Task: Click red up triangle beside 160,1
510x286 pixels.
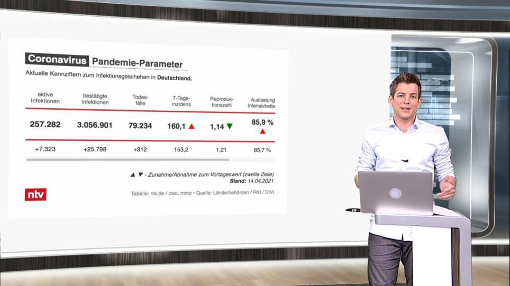Action: [x=192, y=127]
